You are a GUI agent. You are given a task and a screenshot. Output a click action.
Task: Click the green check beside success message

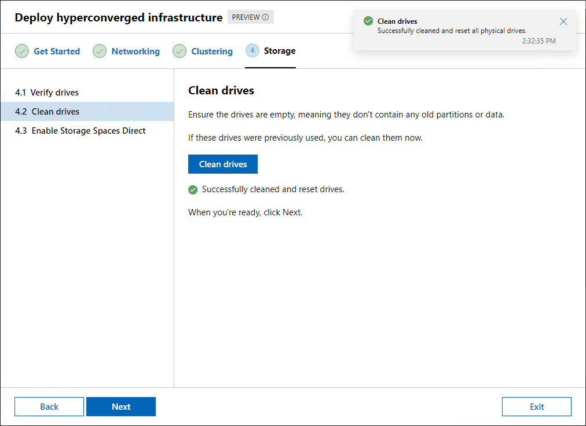(193, 190)
